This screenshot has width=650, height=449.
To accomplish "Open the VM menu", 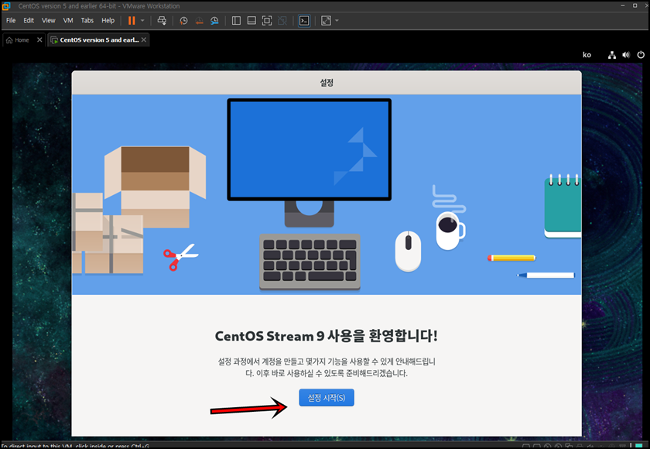I will click(68, 20).
